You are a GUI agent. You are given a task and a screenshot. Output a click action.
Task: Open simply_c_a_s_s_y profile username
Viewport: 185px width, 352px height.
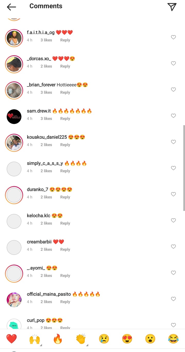coord(45,163)
